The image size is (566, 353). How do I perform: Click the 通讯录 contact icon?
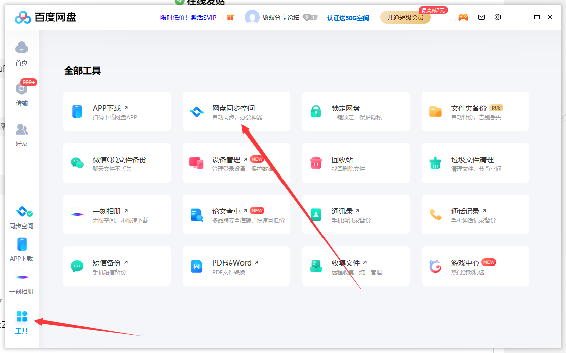click(x=316, y=214)
